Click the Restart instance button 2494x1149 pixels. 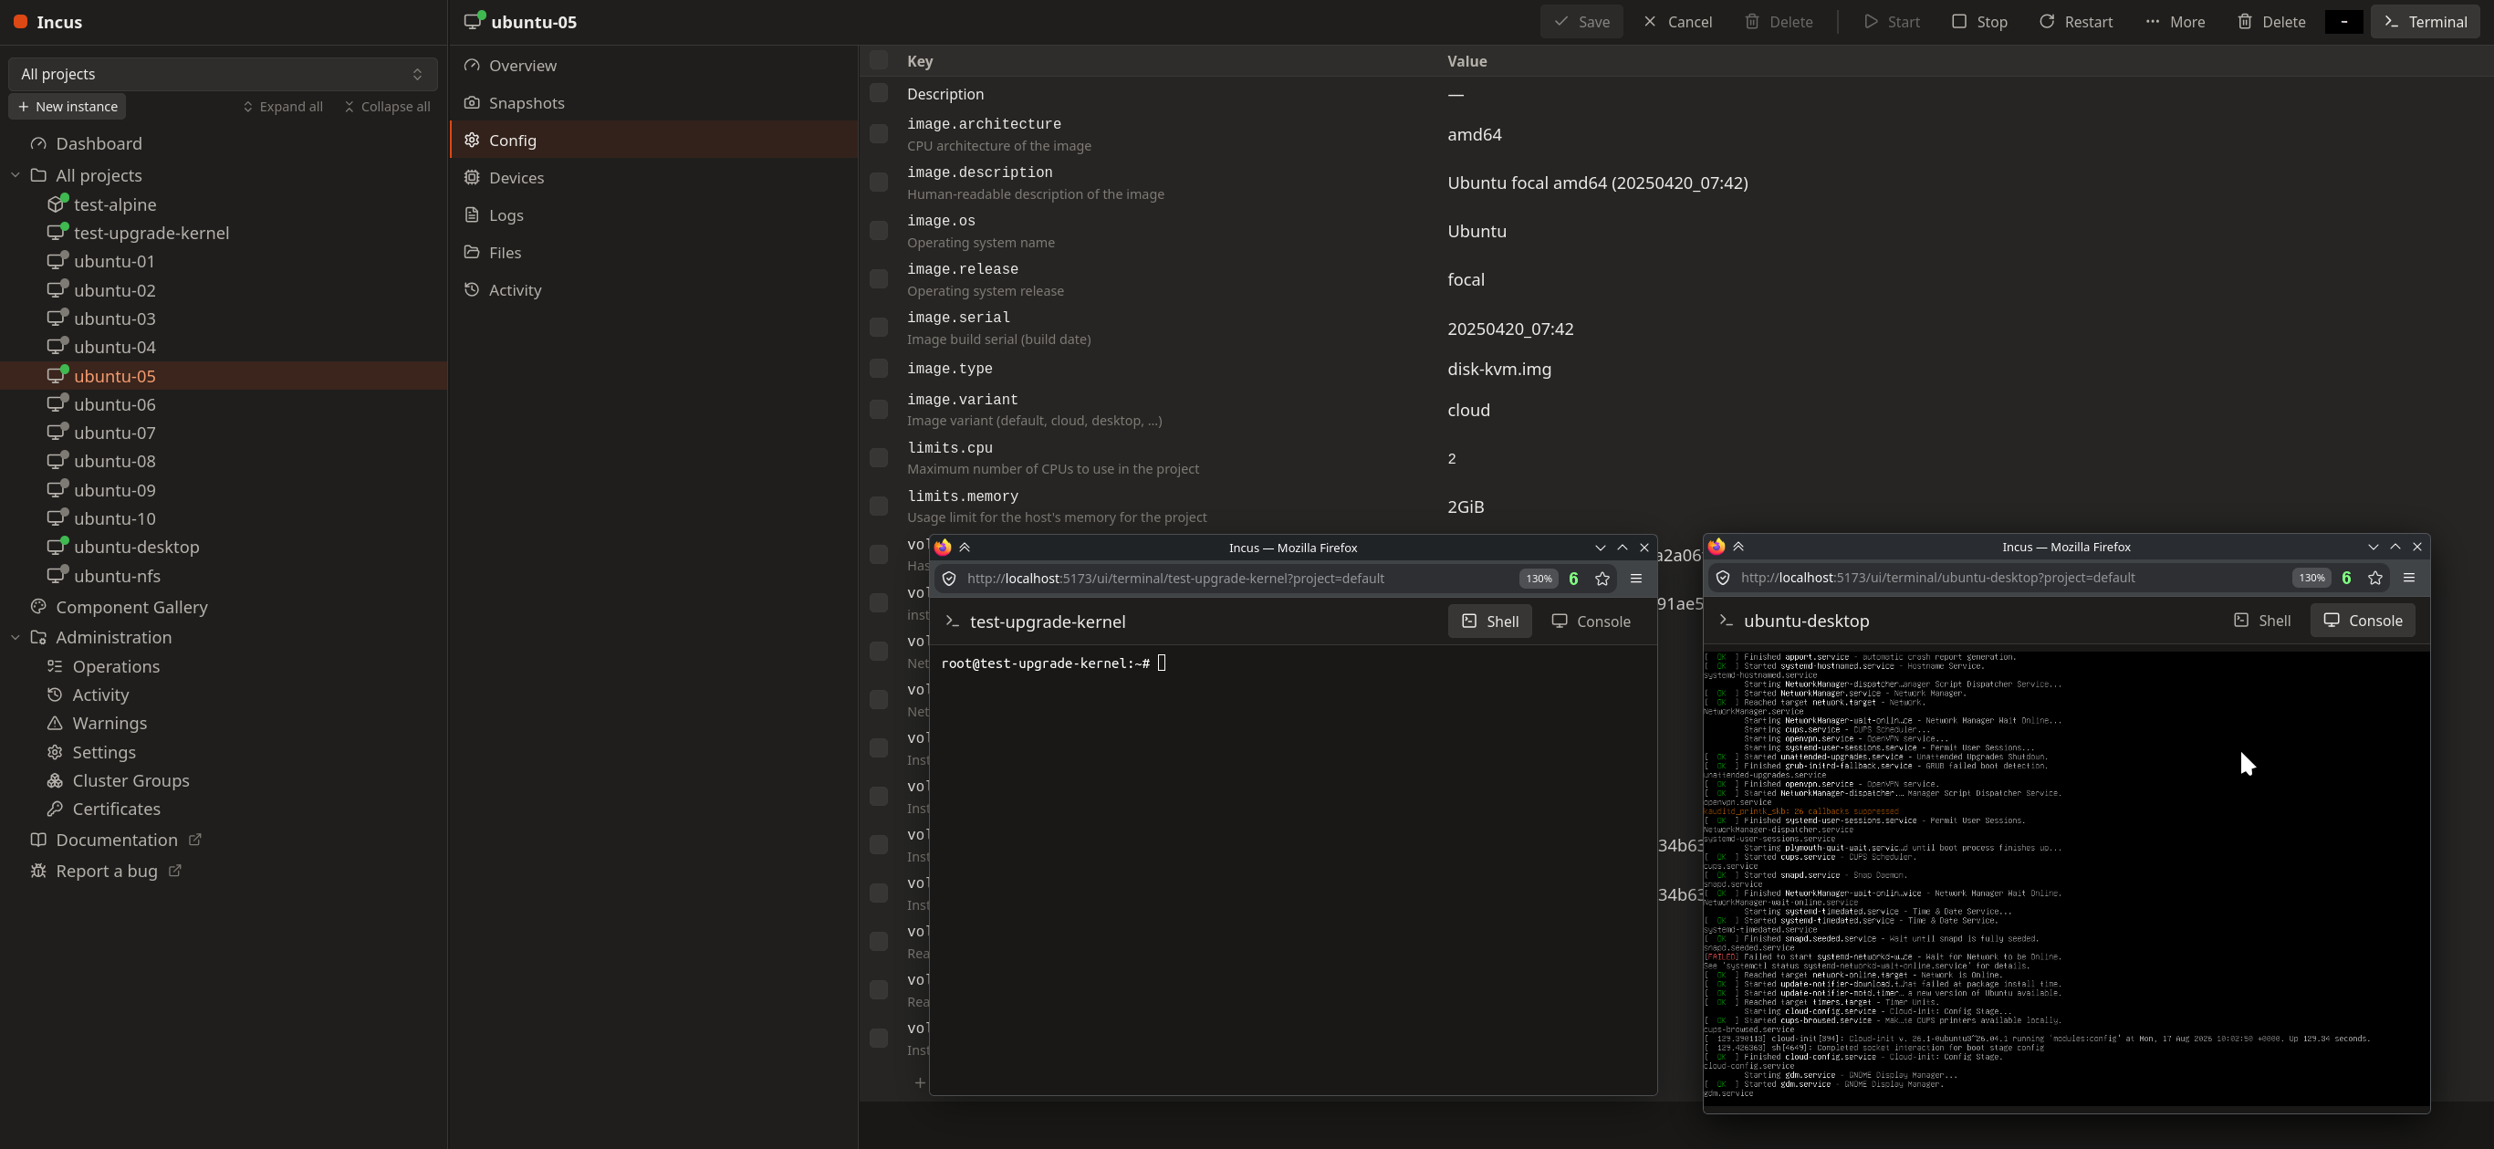tap(2076, 21)
